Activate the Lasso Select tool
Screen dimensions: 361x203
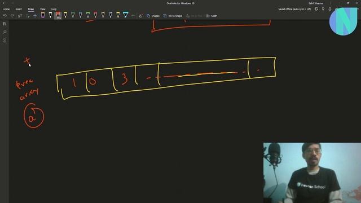[x=28, y=16]
